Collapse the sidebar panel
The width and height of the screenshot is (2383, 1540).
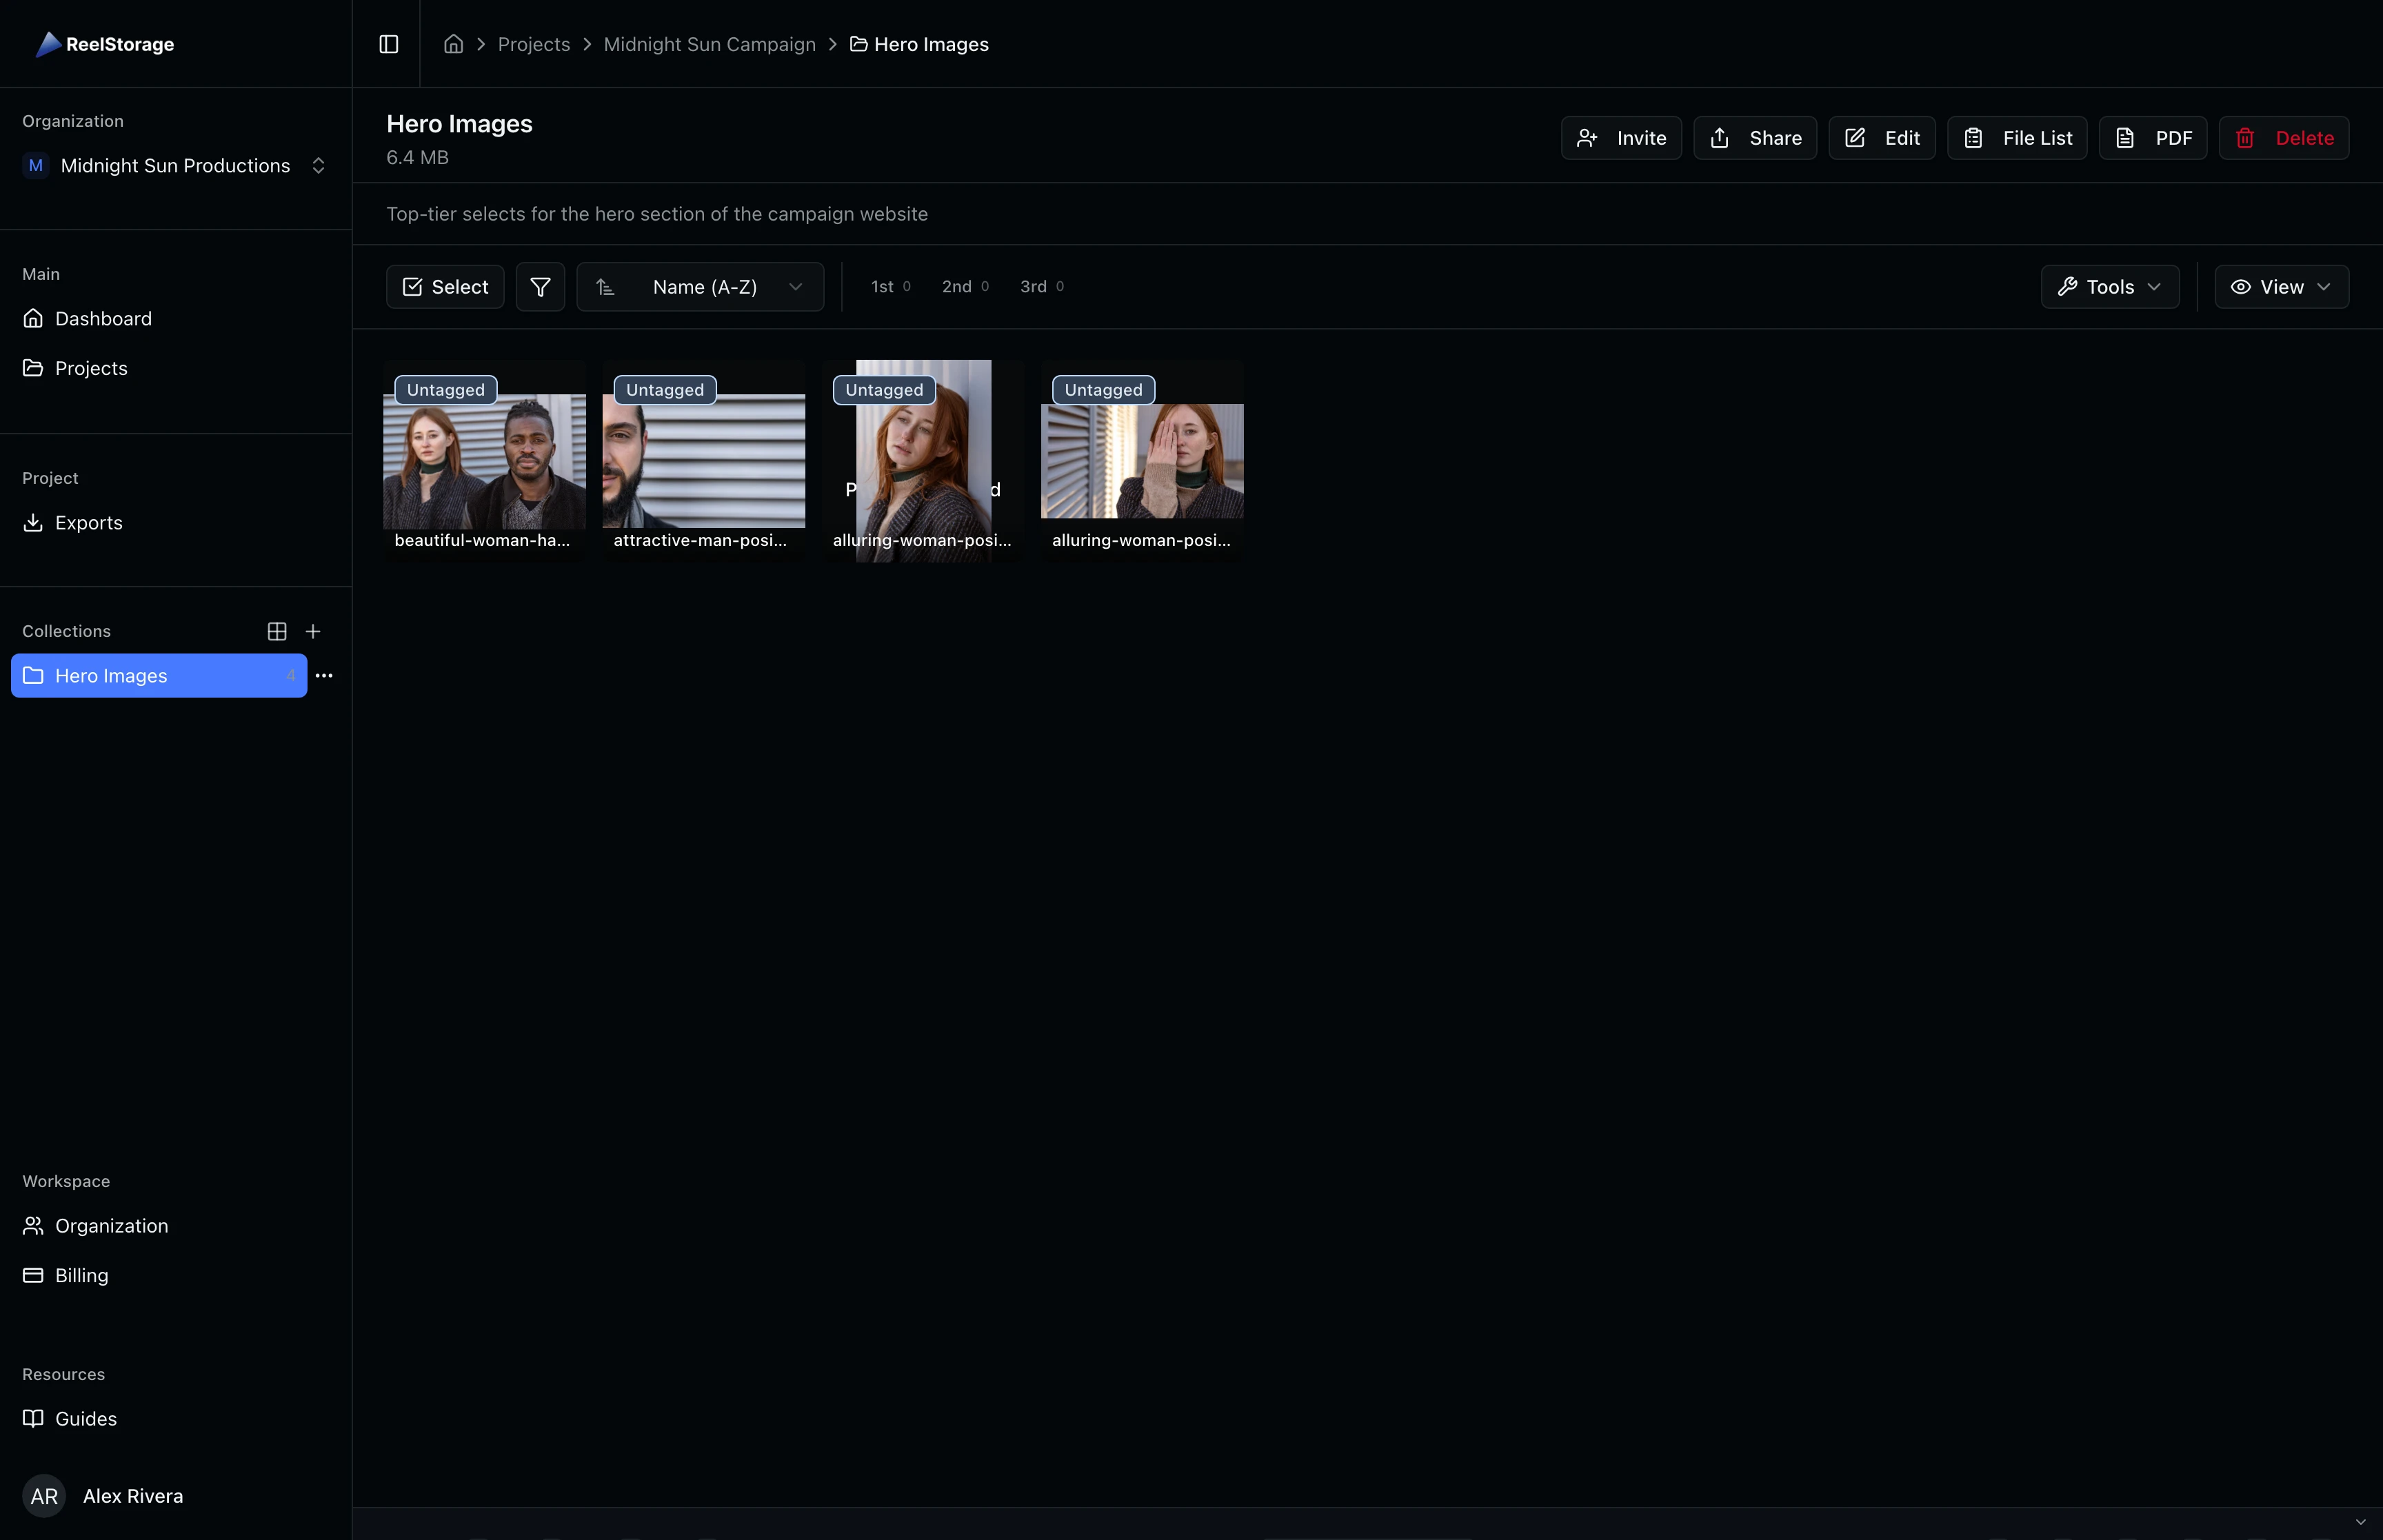tap(388, 43)
